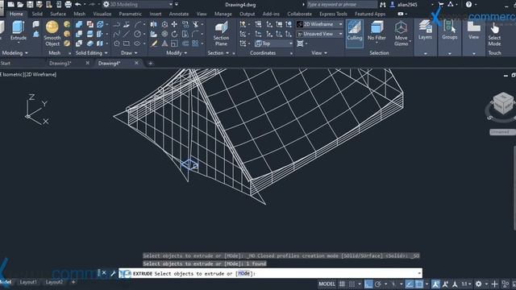This screenshot has height=290, width=516.
Task: Toggle 2D object snap in status bar
Action: (x=419, y=284)
